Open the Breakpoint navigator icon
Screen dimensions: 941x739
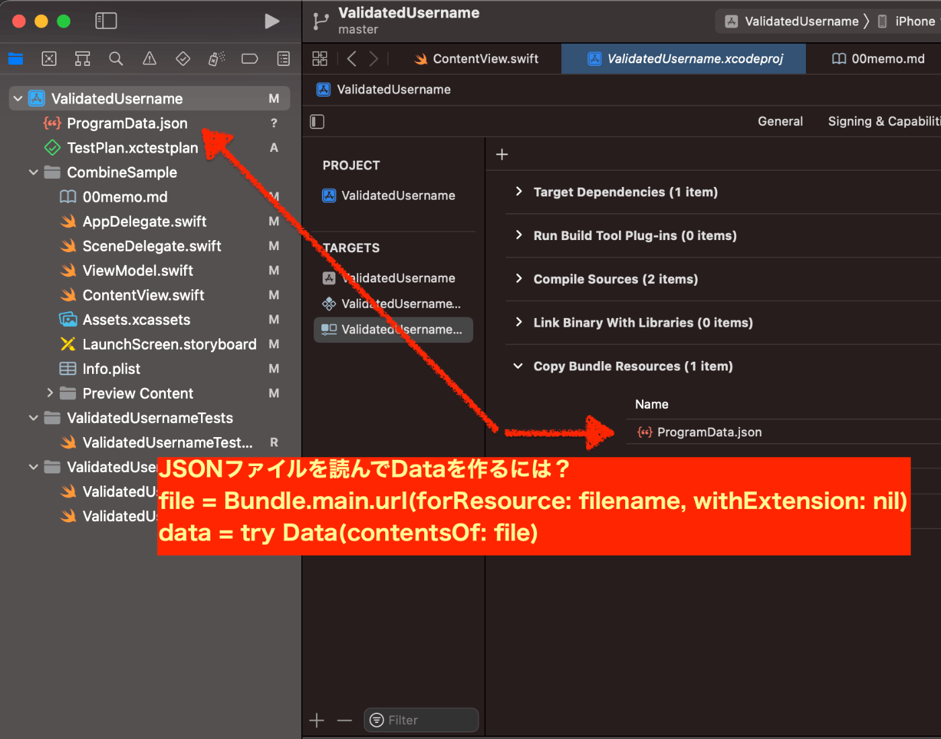(x=249, y=59)
